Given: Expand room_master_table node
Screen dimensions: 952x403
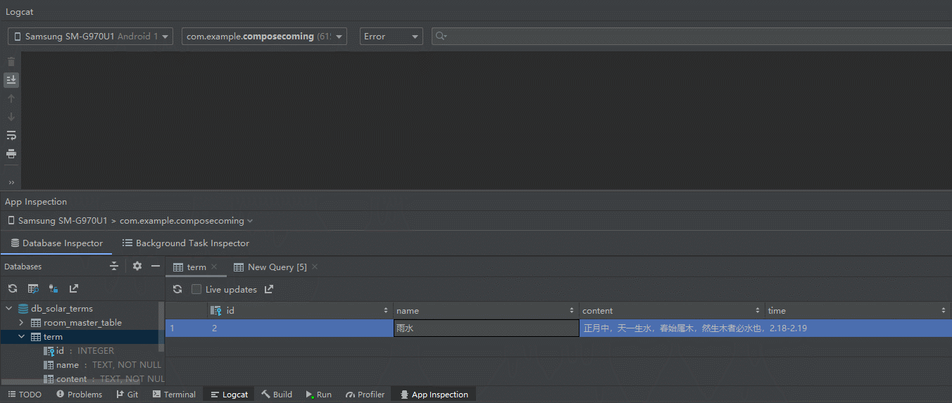Looking at the screenshot, I should [x=22, y=322].
